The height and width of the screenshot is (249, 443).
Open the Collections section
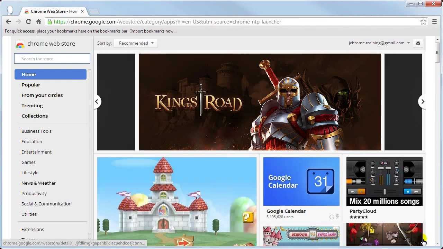(x=35, y=116)
